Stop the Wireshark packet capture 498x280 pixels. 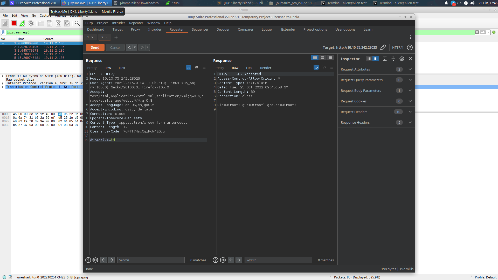(x=14, y=23)
